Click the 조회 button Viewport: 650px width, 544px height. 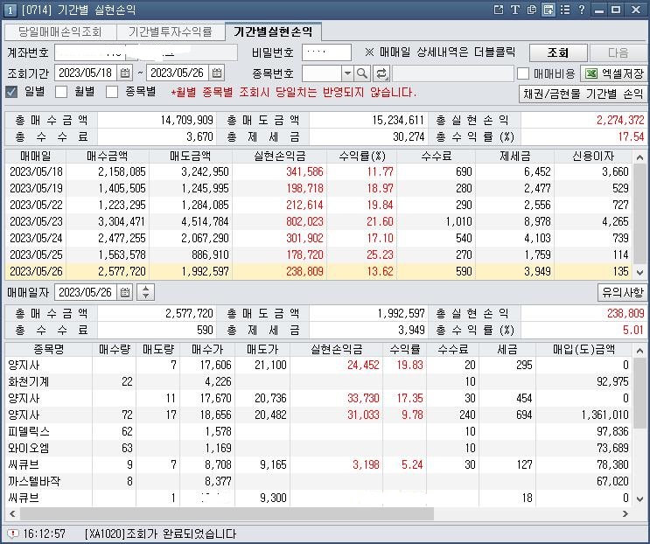pyautogui.click(x=558, y=52)
